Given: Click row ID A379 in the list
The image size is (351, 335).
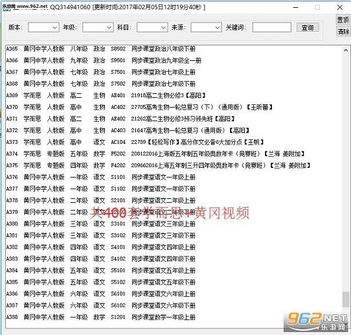Looking at the screenshot, I should (x=12, y=212).
